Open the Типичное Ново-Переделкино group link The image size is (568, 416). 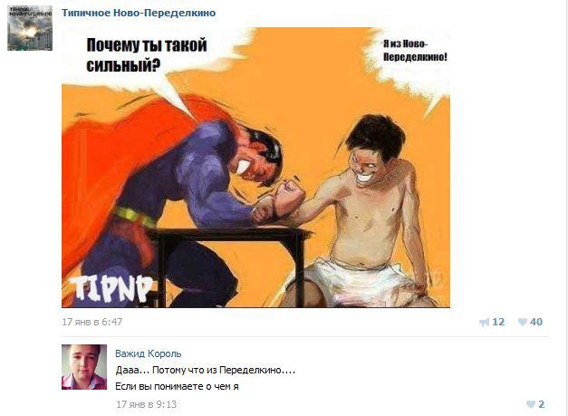pyautogui.click(x=139, y=13)
